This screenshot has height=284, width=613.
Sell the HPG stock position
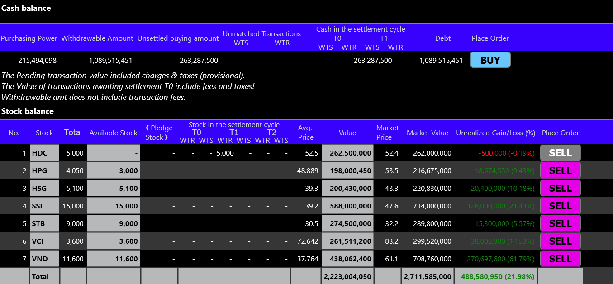click(560, 170)
